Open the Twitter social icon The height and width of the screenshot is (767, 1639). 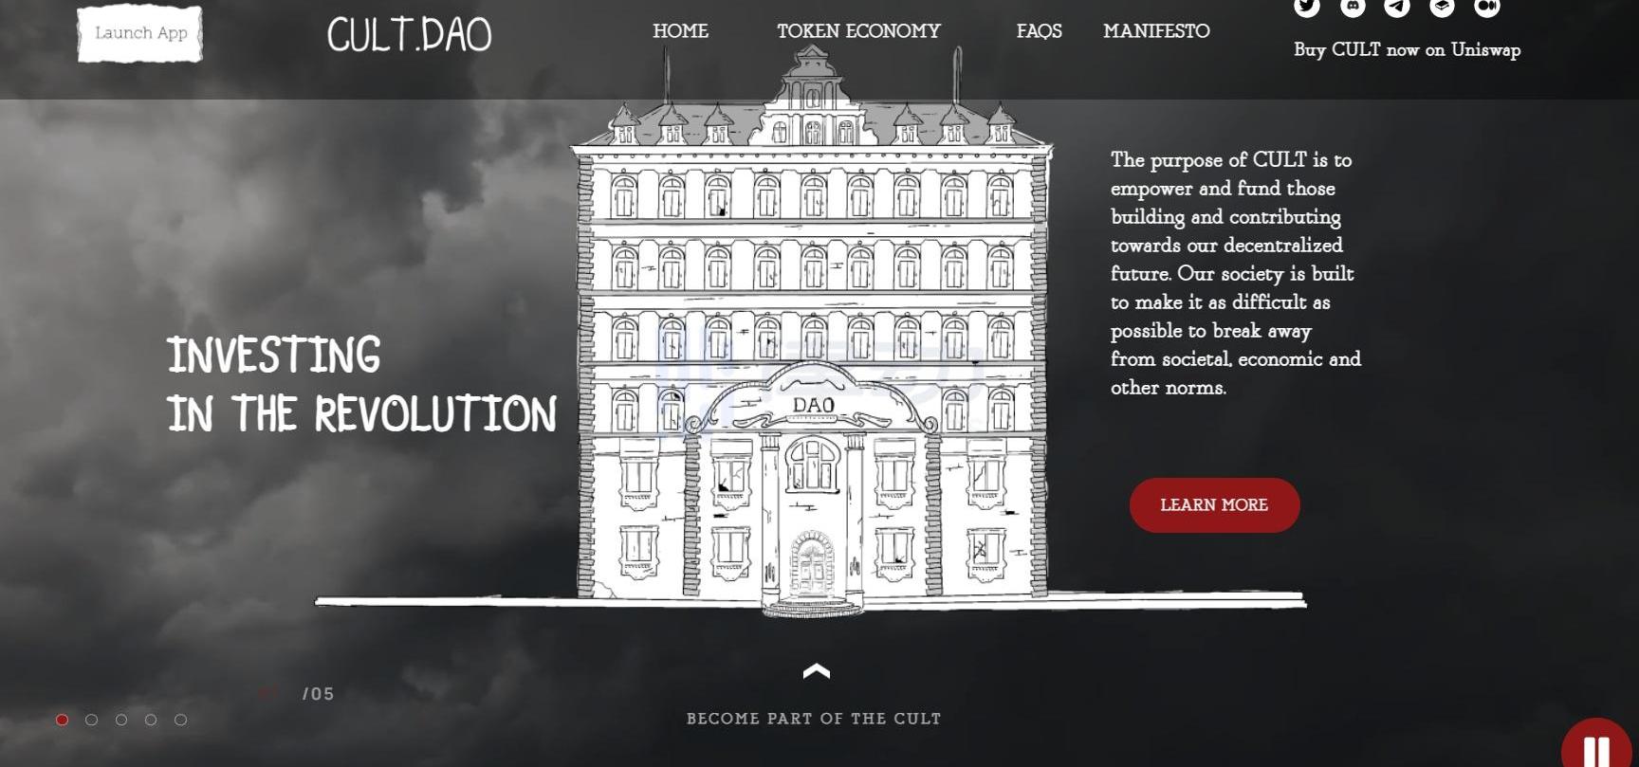1307,7
